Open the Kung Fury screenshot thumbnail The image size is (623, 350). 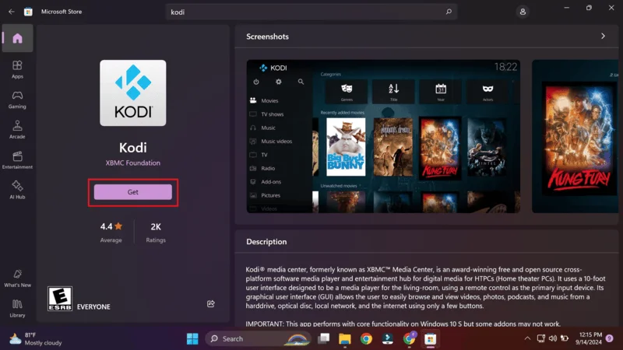click(575, 136)
